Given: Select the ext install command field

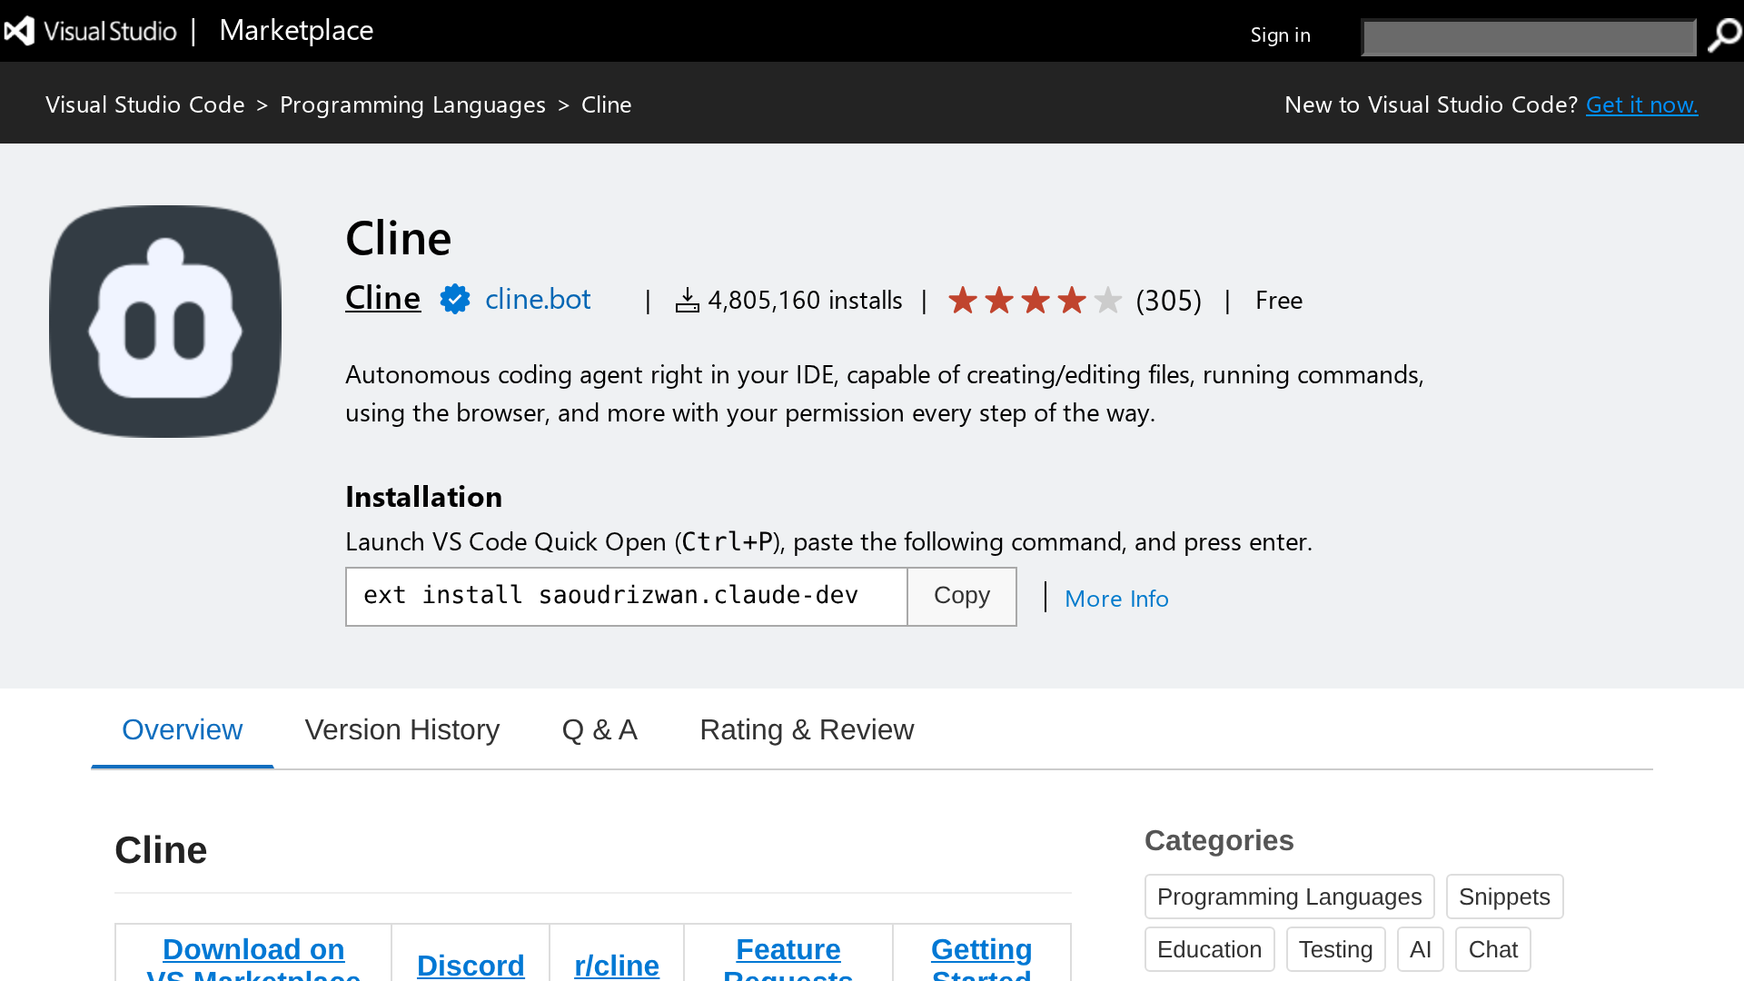Looking at the screenshot, I should click(626, 597).
